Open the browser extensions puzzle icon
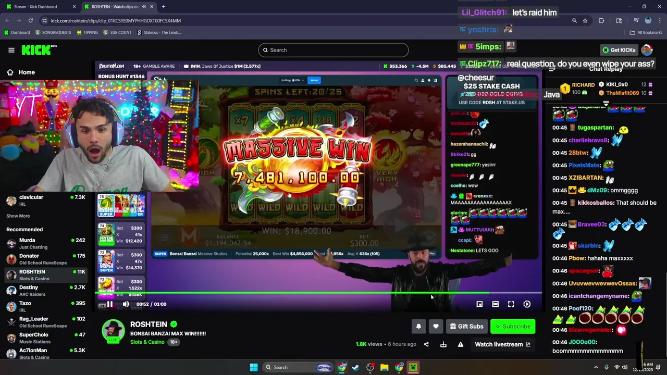The image size is (667, 375). tap(601, 20)
